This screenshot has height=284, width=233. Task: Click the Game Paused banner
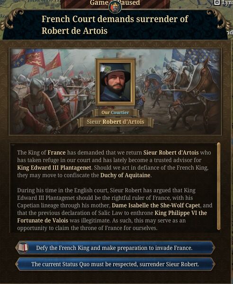[x=115, y=3]
